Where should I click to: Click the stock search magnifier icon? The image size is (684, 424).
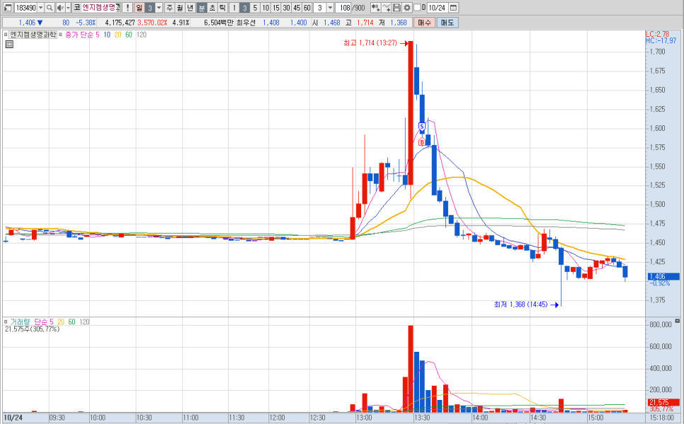pyautogui.click(x=50, y=8)
